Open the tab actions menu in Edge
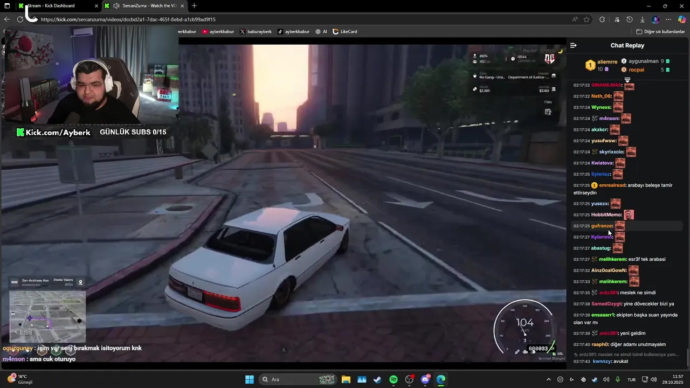This screenshot has height=388, width=690. click(7, 6)
